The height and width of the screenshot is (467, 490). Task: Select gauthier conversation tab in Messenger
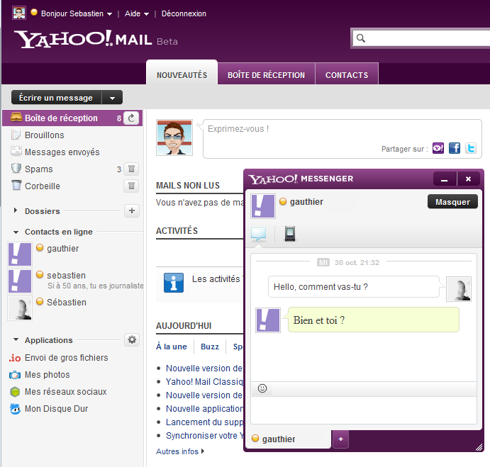(288, 439)
